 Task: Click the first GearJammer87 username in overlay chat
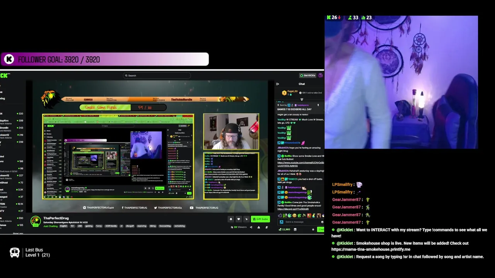click(346, 200)
